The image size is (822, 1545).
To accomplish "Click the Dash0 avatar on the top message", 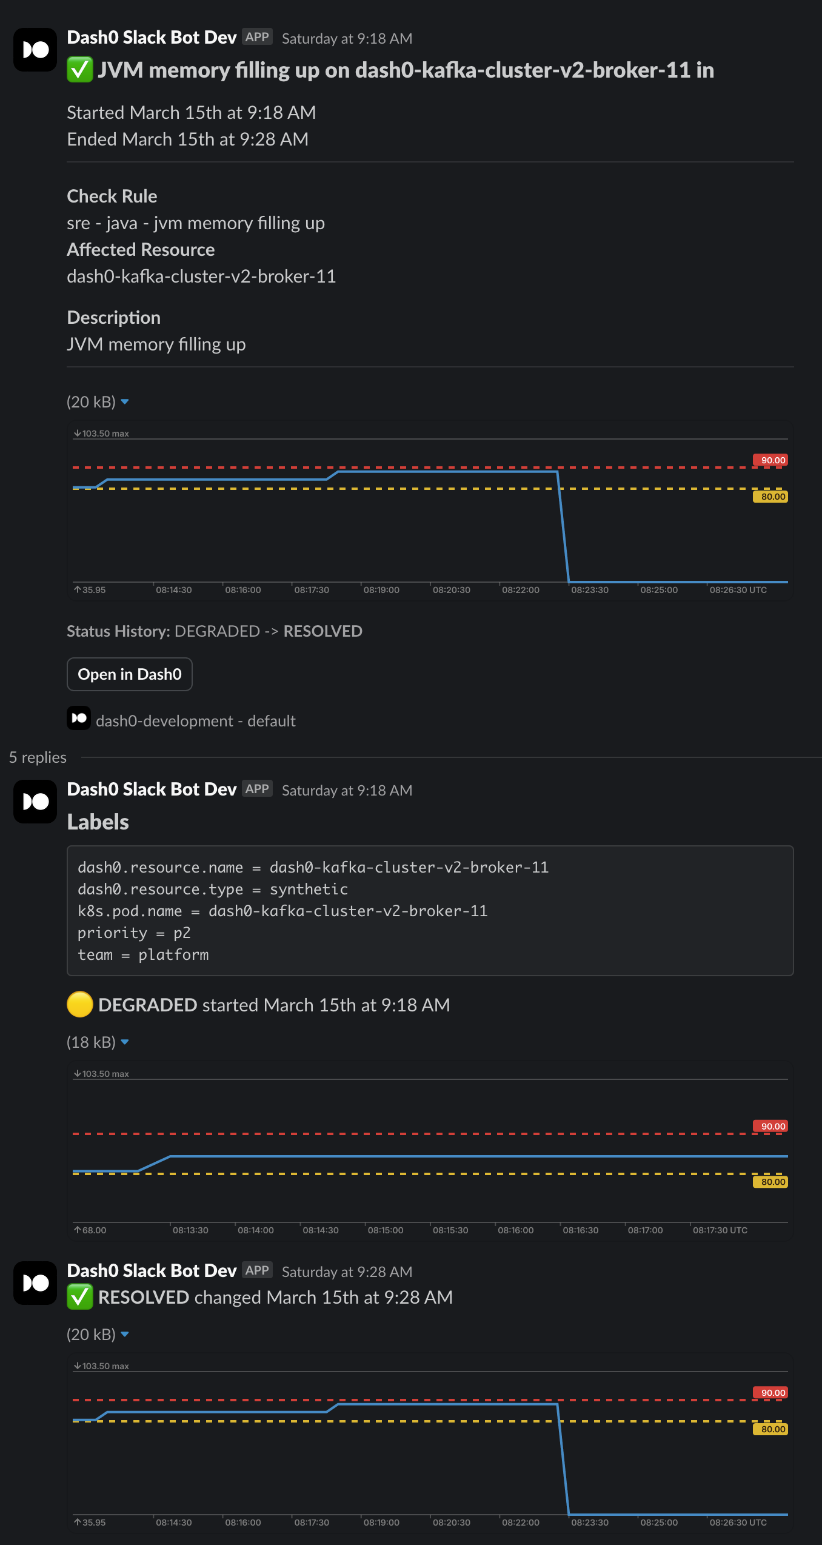I will [35, 50].
